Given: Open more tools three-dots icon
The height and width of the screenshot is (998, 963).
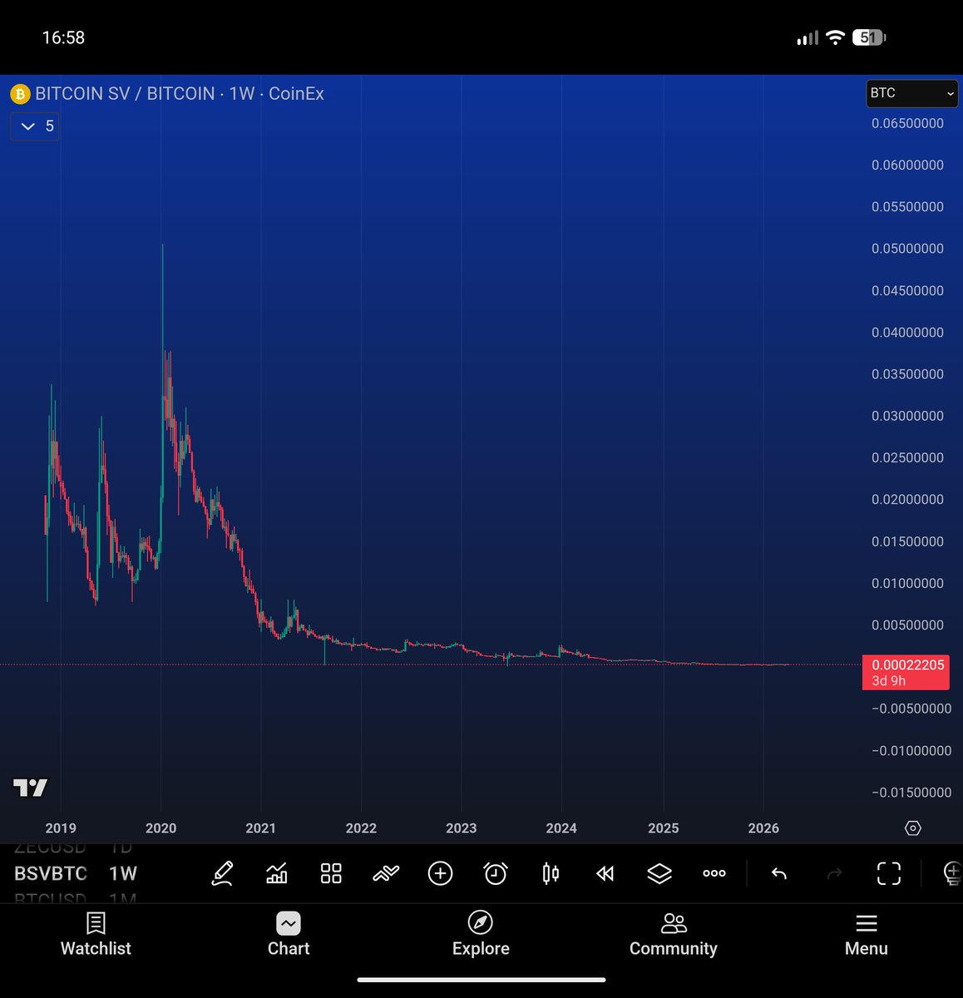Looking at the screenshot, I should click(714, 873).
